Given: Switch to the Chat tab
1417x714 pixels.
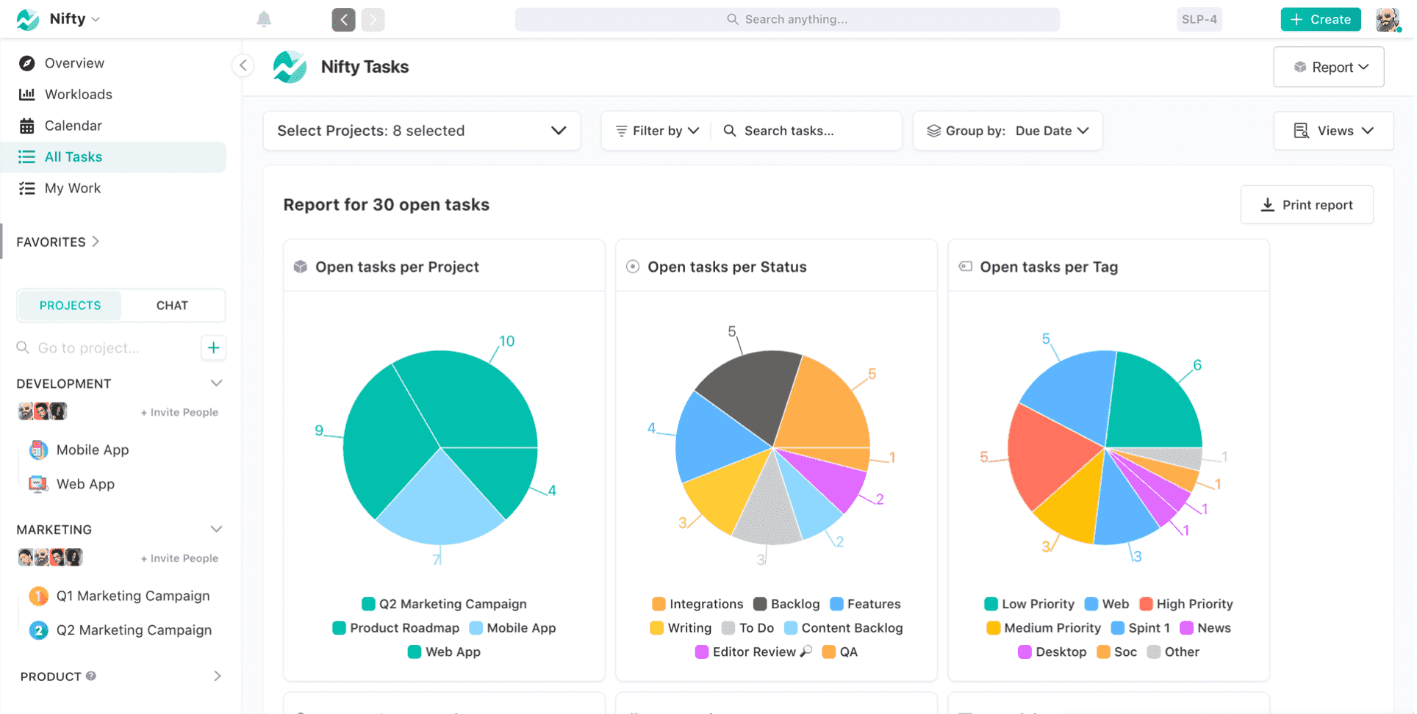Looking at the screenshot, I should tap(172, 306).
